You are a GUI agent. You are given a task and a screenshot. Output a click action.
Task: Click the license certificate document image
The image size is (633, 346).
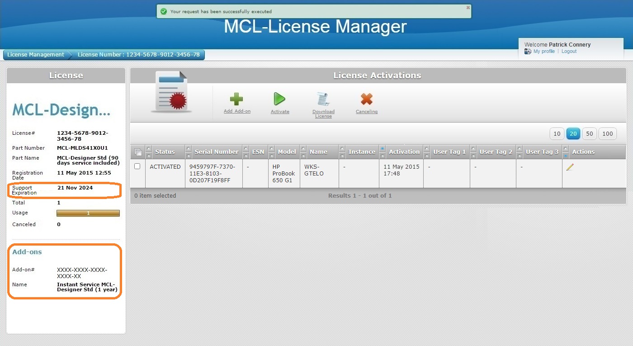click(171, 92)
